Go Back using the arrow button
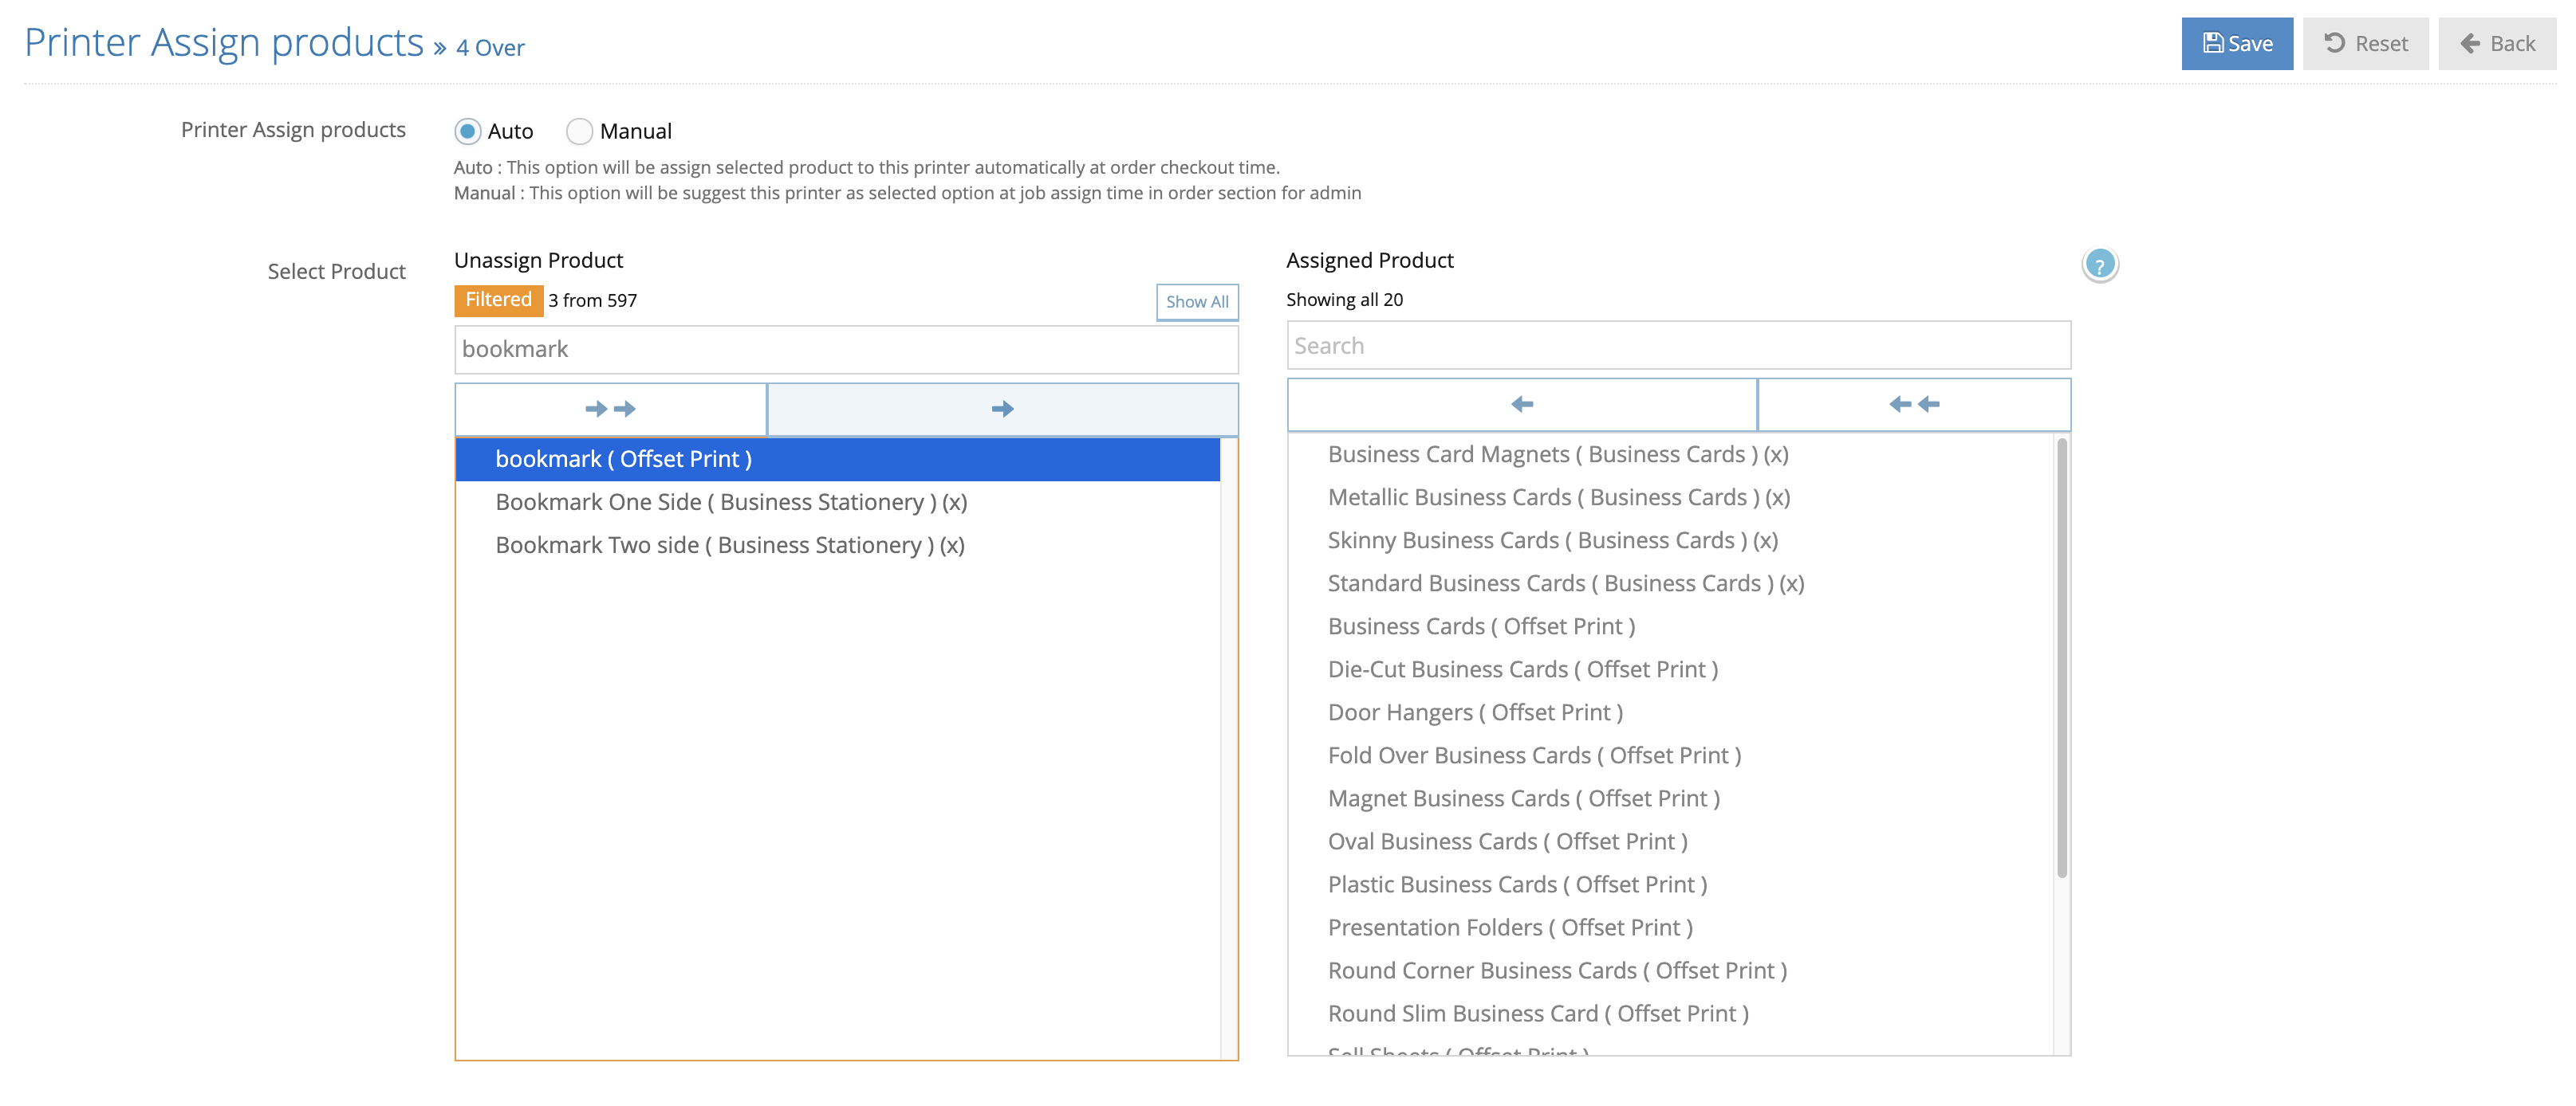Image resolution: width=2576 pixels, height=1106 pixels. [x=2496, y=44]
